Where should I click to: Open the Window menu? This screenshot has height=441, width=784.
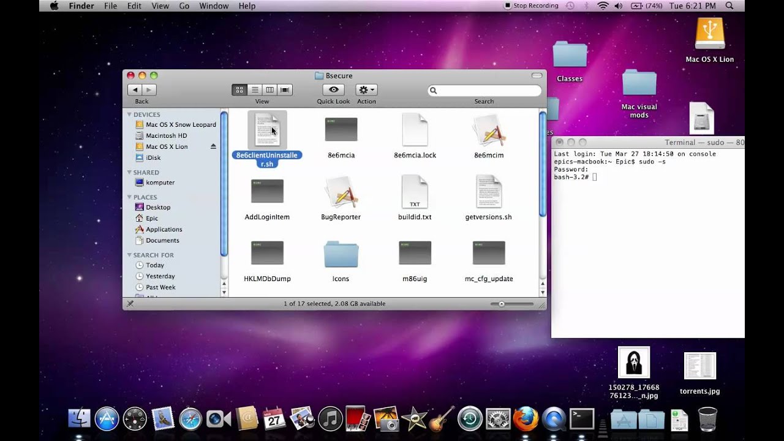point(214,6)
